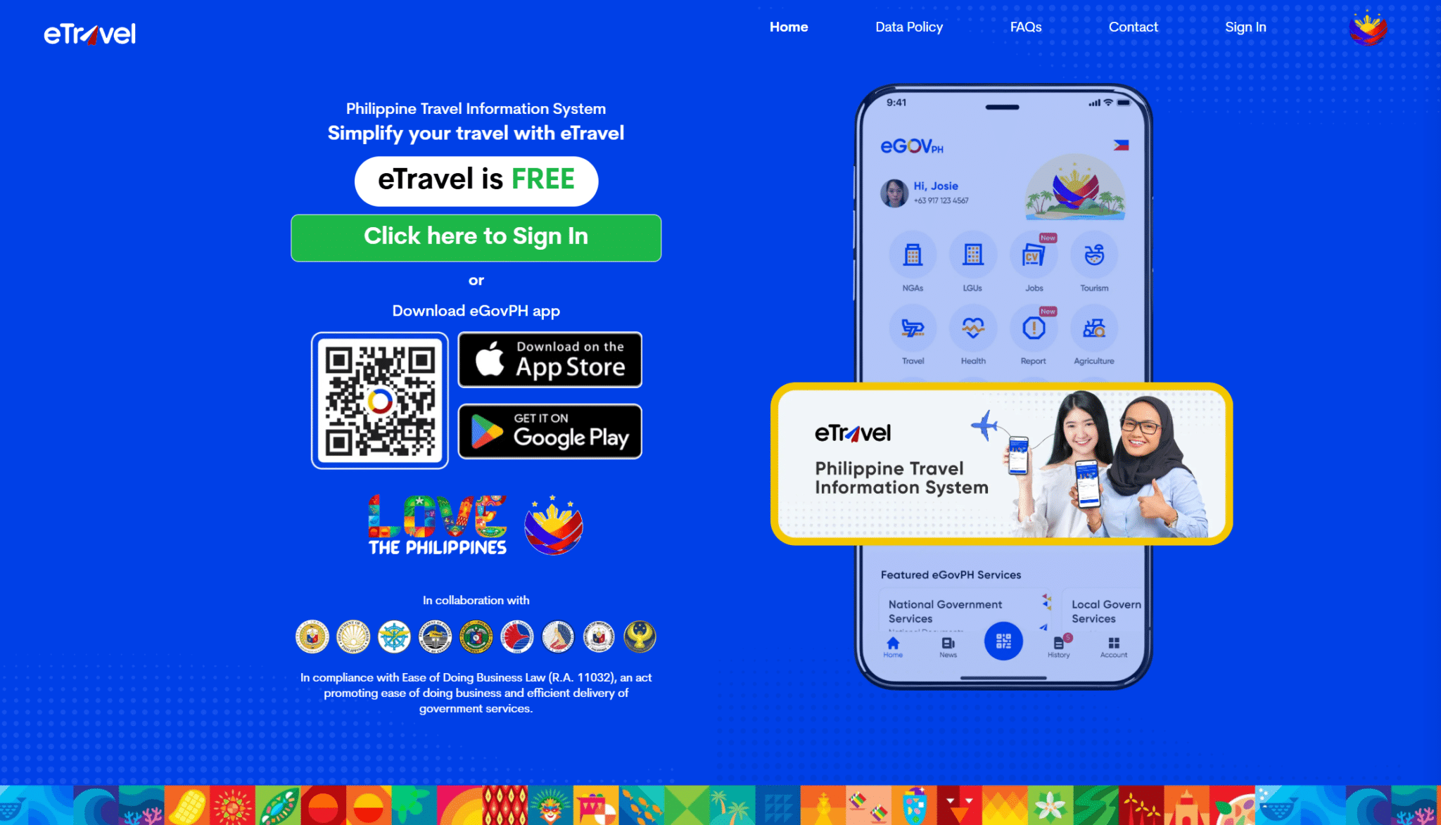Click the Sign In link in navbar
This screenshot has height=825, width=1441.
(1244, 27)
